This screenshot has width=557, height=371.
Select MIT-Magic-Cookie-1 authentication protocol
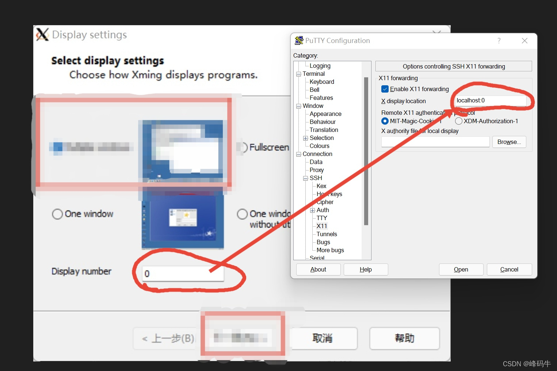tap(385, 121)
